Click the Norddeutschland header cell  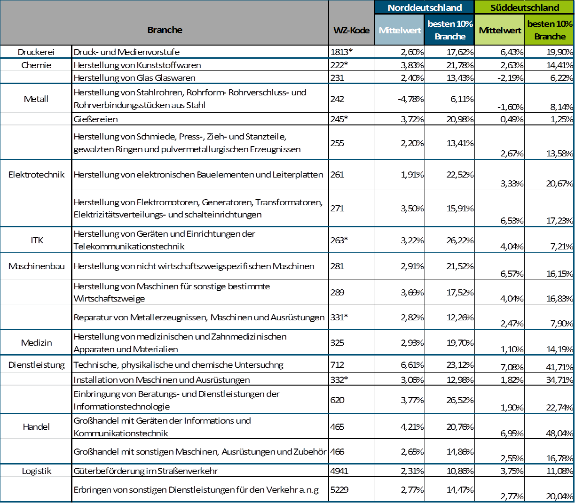(425, 8)
